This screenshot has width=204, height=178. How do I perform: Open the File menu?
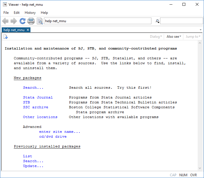tap(6, 13)
